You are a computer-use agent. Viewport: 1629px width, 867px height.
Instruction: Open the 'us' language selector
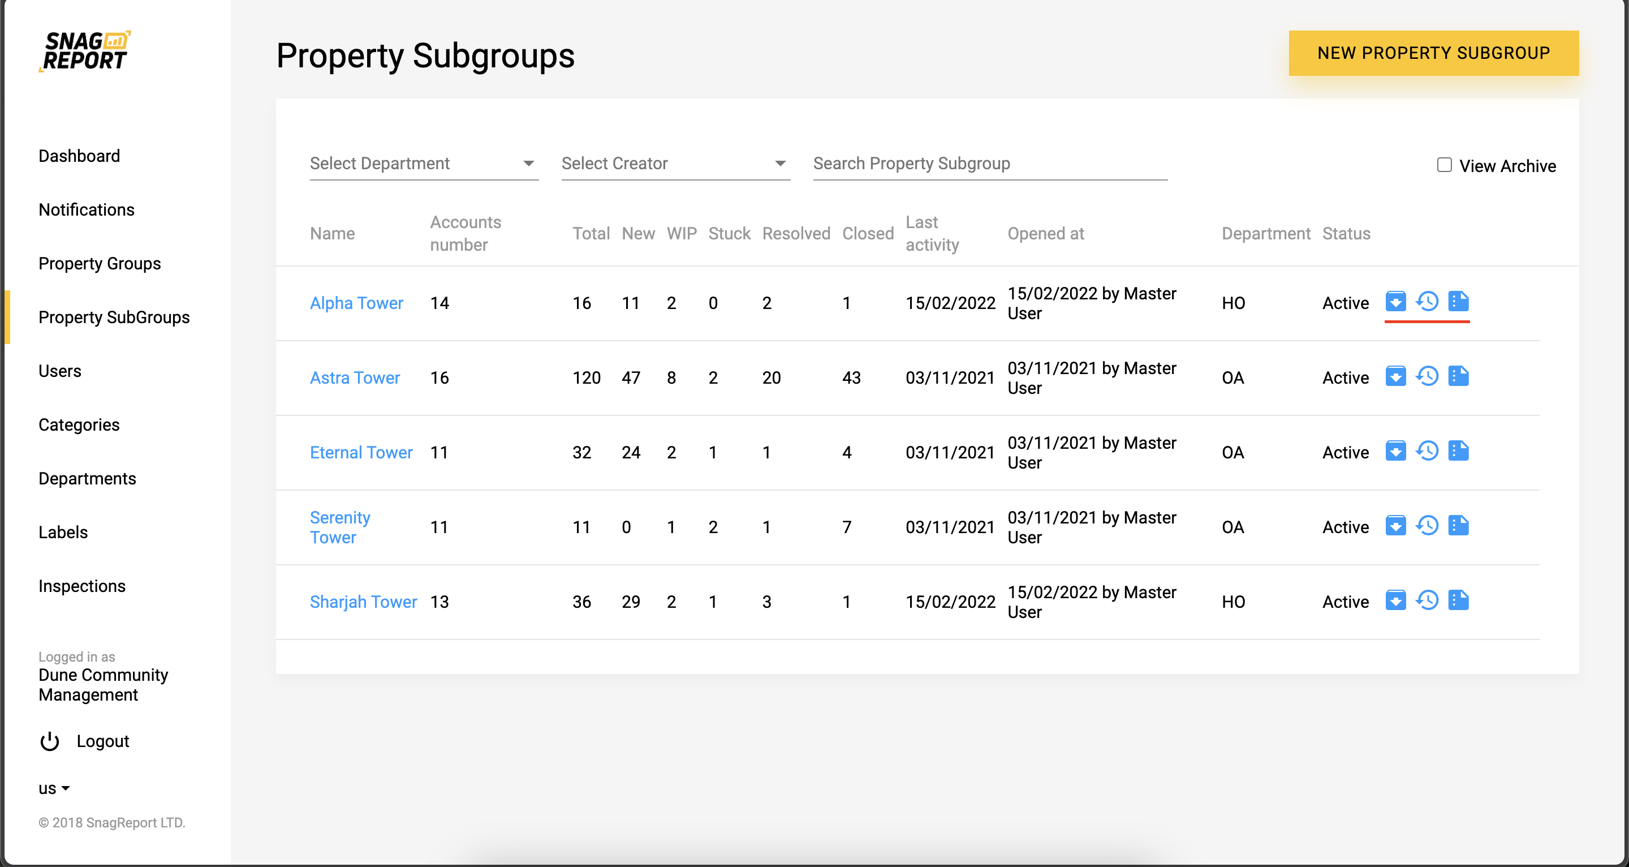tap(54, 788)
